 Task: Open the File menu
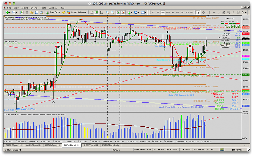tap(9, 8)
